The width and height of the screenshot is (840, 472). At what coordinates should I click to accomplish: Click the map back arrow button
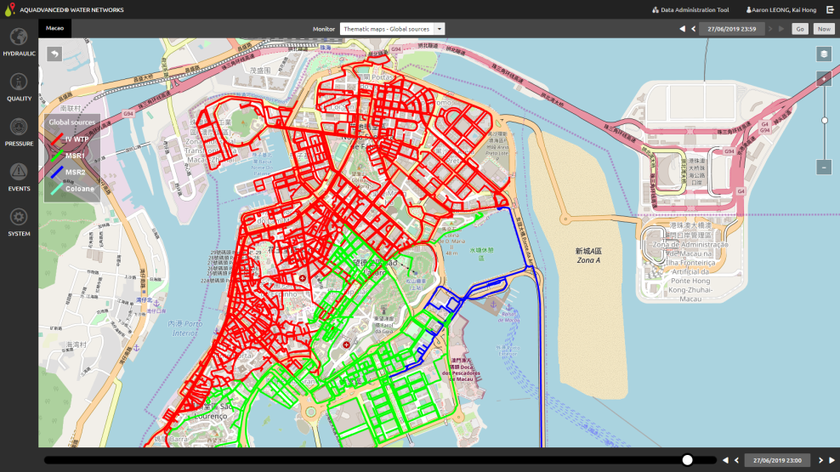pos(54,54)
